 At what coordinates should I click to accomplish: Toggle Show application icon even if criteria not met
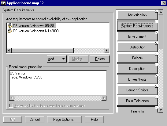[11, 106]
